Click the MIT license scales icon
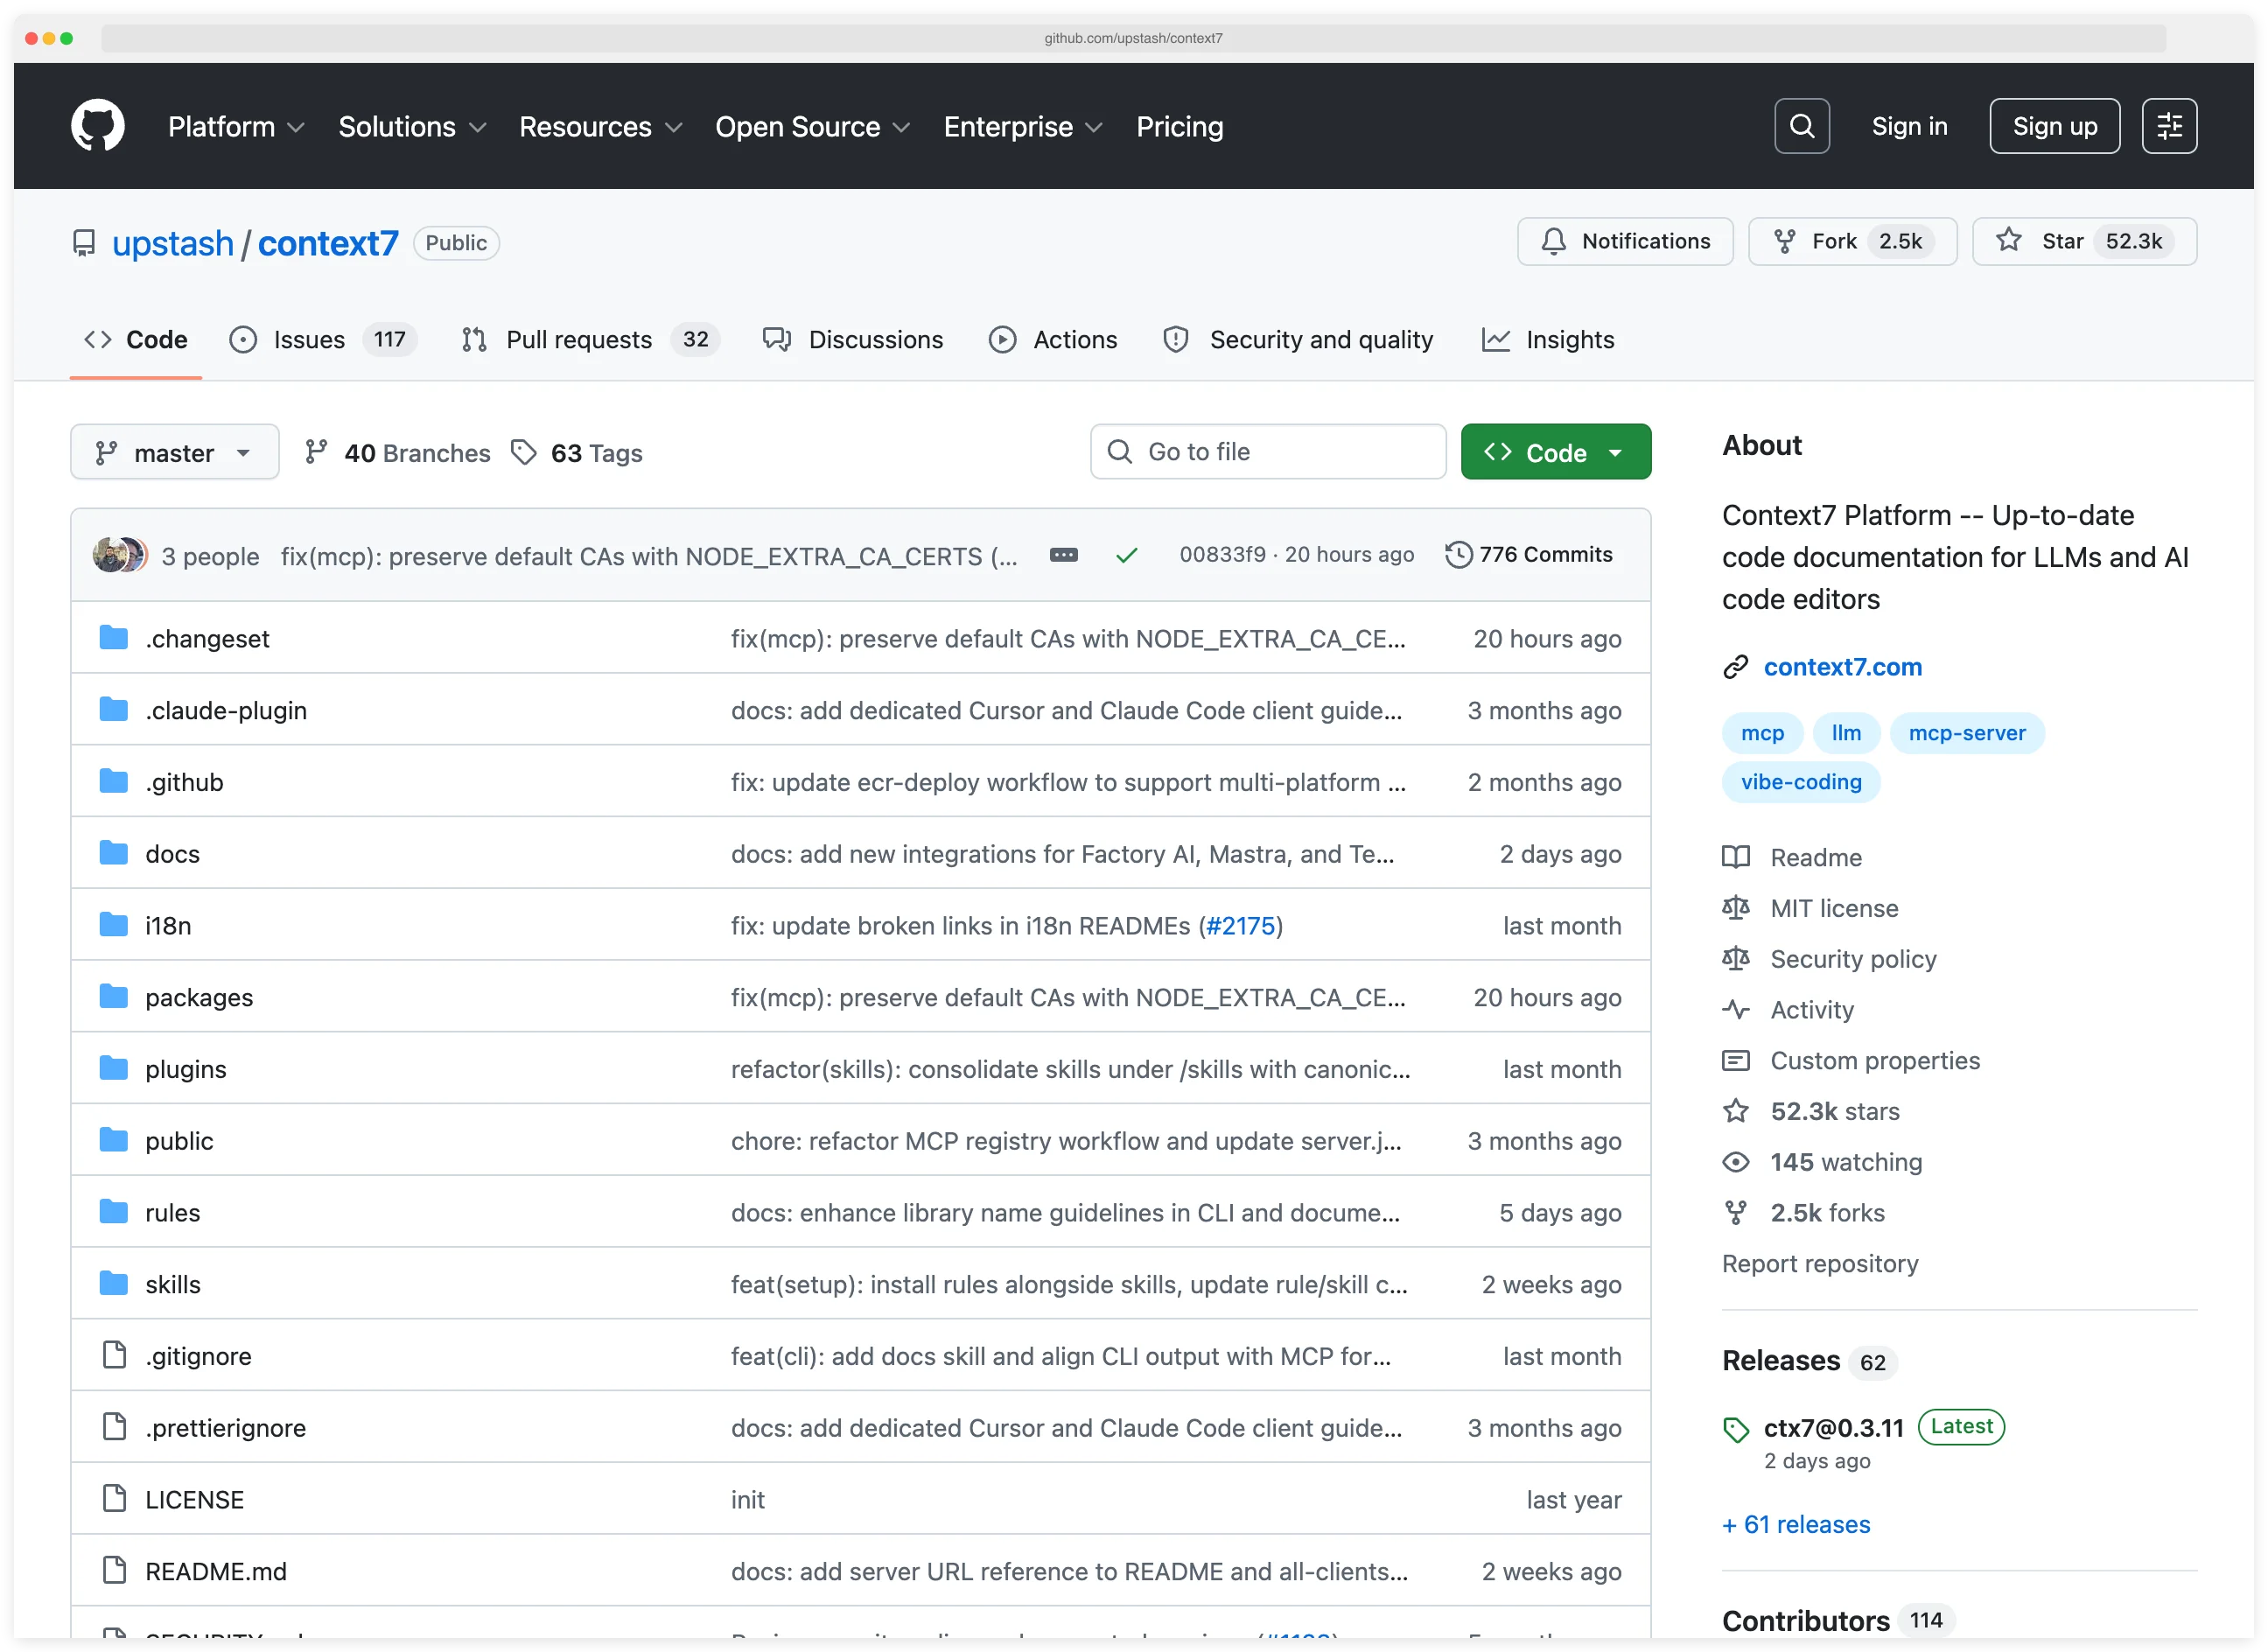 (1737, 907)
